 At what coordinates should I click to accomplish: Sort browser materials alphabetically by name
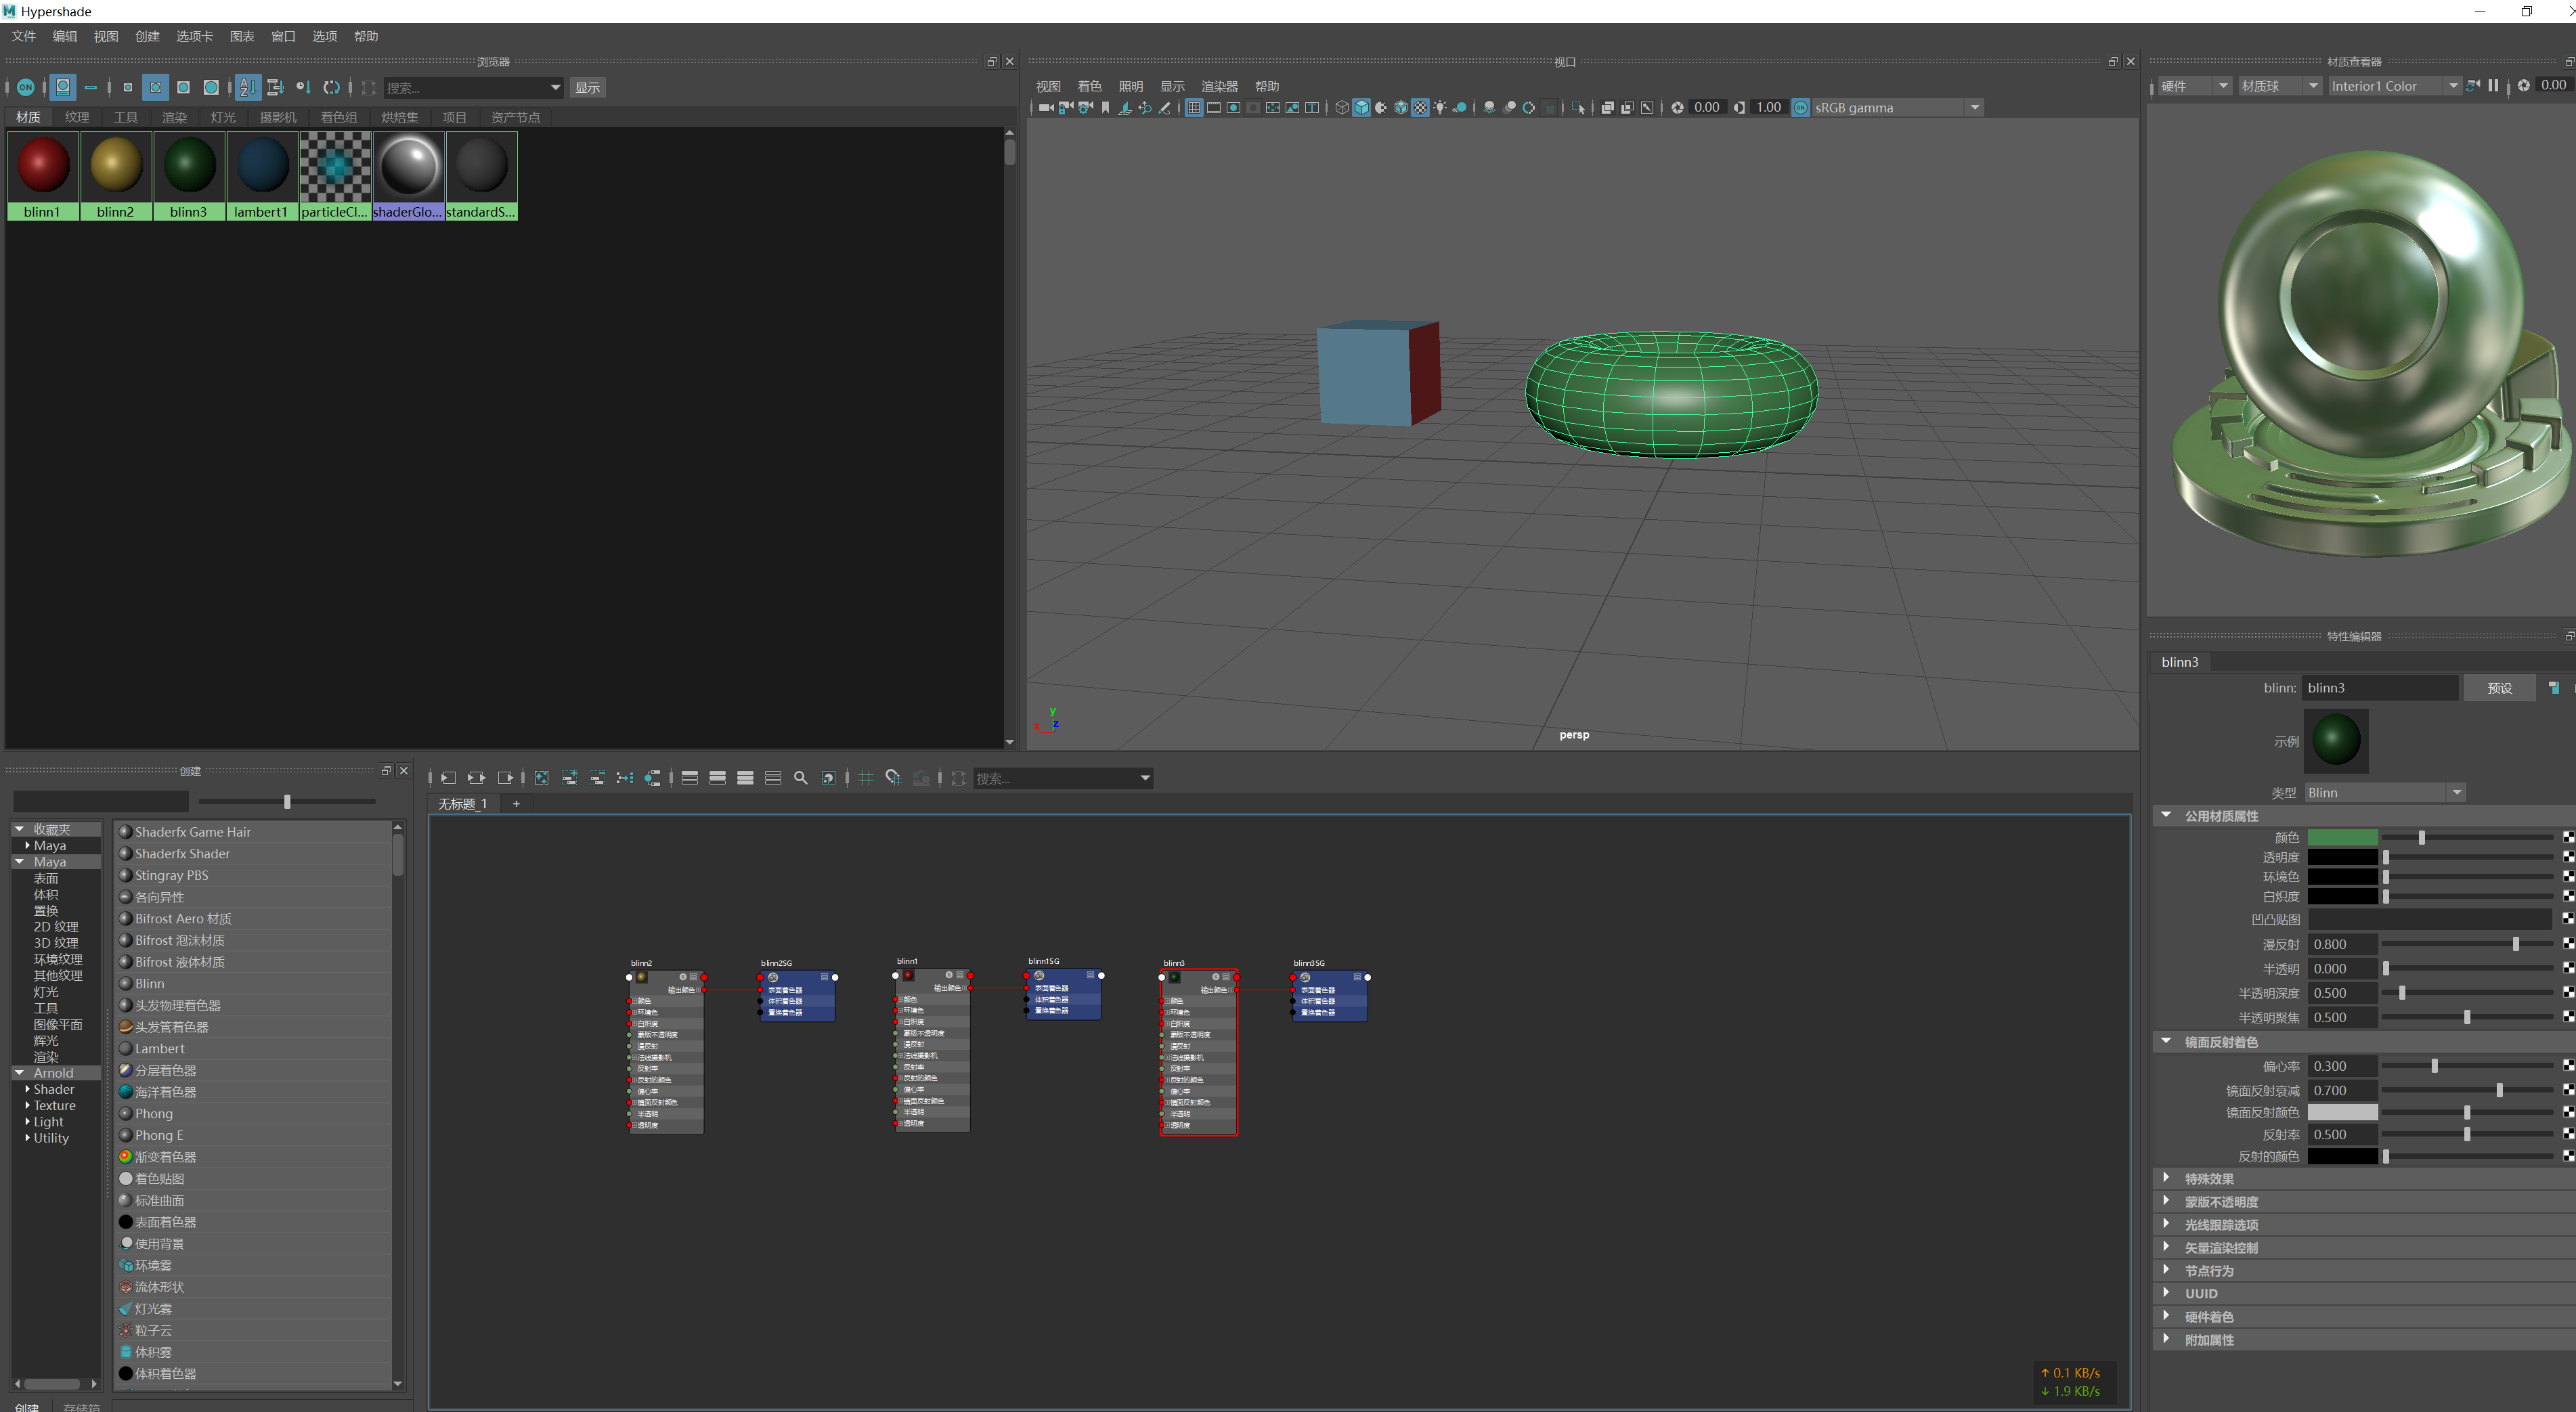pyautogui.click(x=248, y=87)
